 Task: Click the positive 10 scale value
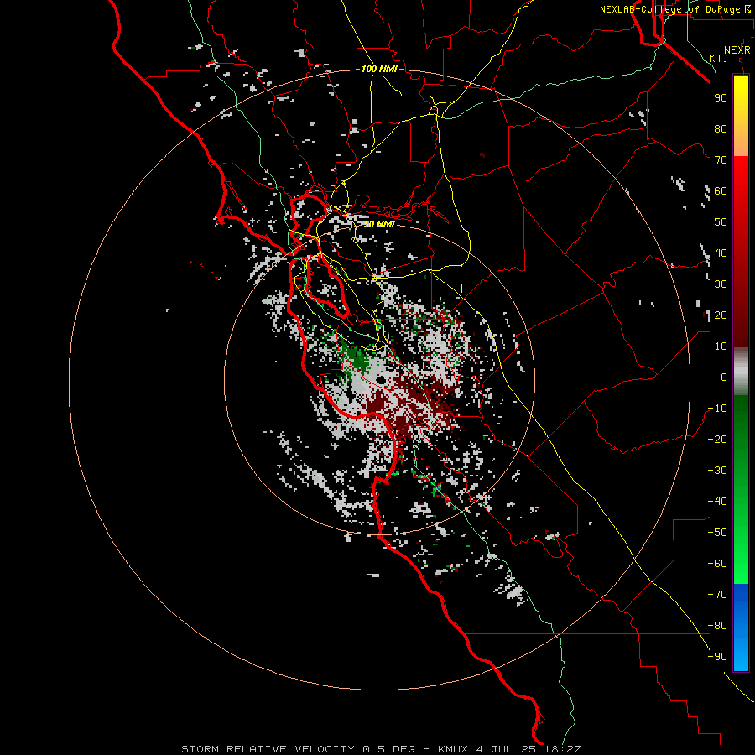pos(721,346)
